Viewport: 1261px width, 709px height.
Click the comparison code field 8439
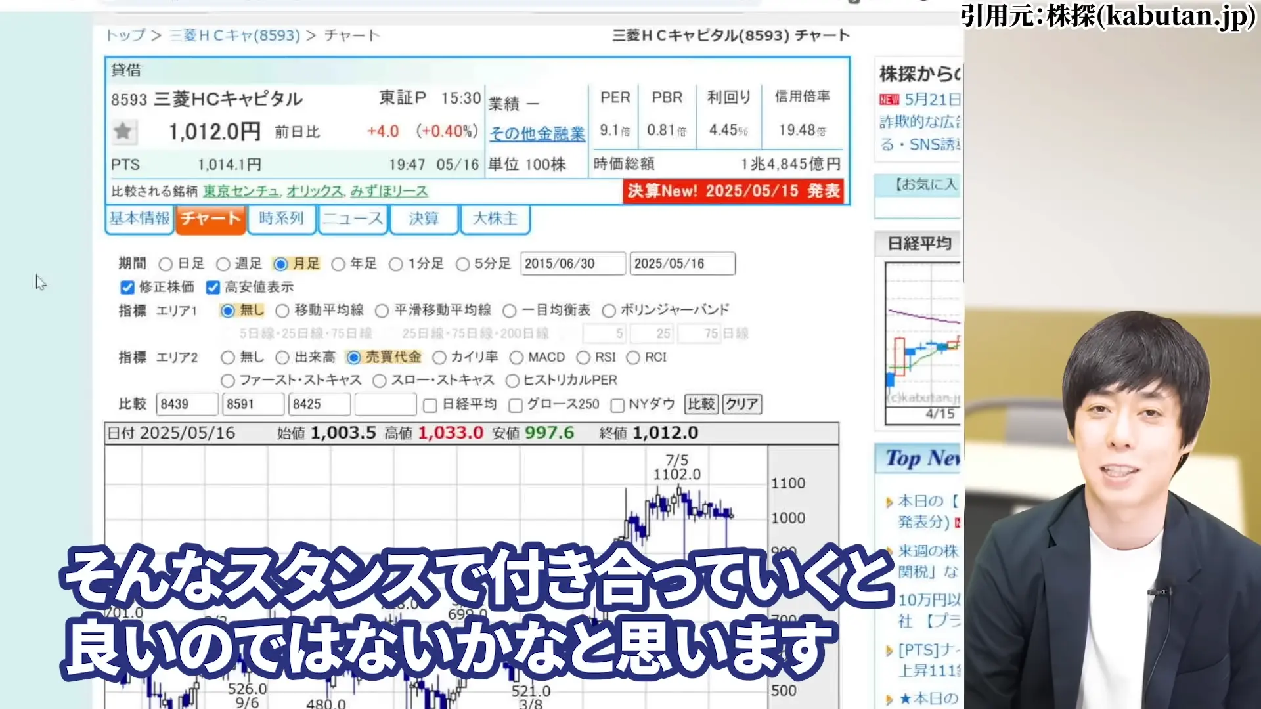click(x=187, y=404)
